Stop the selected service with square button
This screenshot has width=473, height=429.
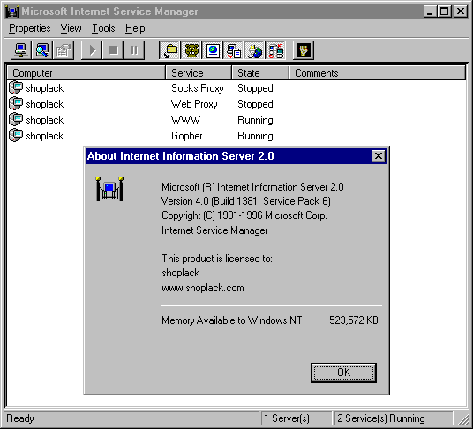pyautogui.click(x=113, y=50)
